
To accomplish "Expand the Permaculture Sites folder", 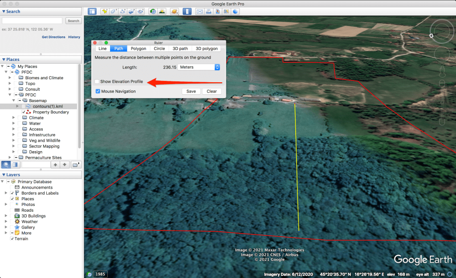I will tap(10, 157).
